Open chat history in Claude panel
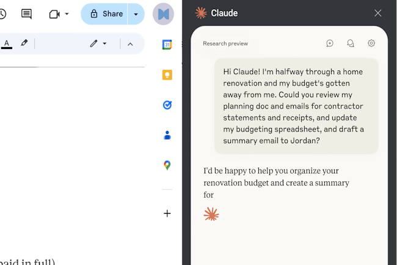Viewport: 397px width, 265px height. [x=351, y=43]
